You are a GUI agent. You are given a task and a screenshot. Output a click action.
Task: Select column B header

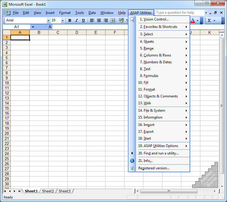[x=39, y=32]
